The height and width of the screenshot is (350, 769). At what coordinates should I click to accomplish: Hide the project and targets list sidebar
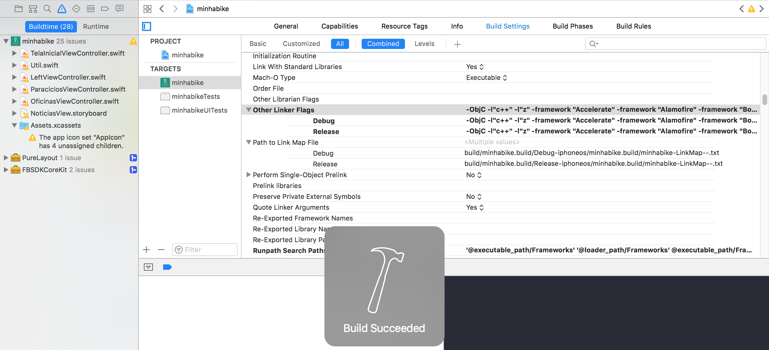pyautogui.click(x=147, y=26)
